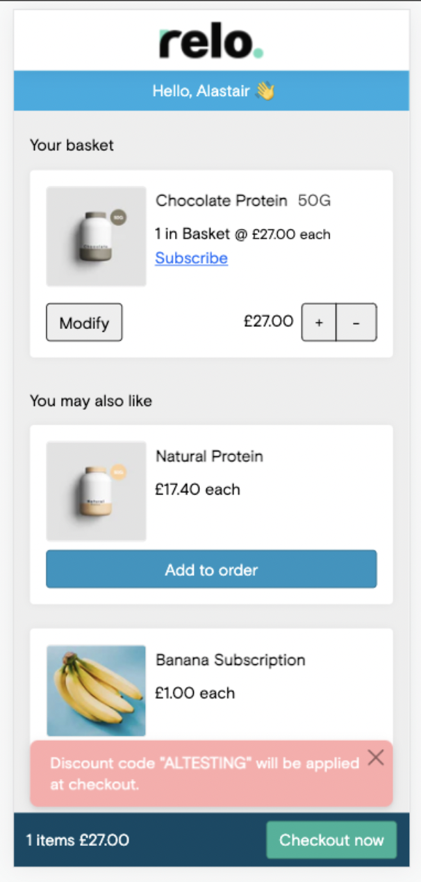Open the Natural Protein product image
This screenshot has height=882, width=421.
[x=97, y=491]
